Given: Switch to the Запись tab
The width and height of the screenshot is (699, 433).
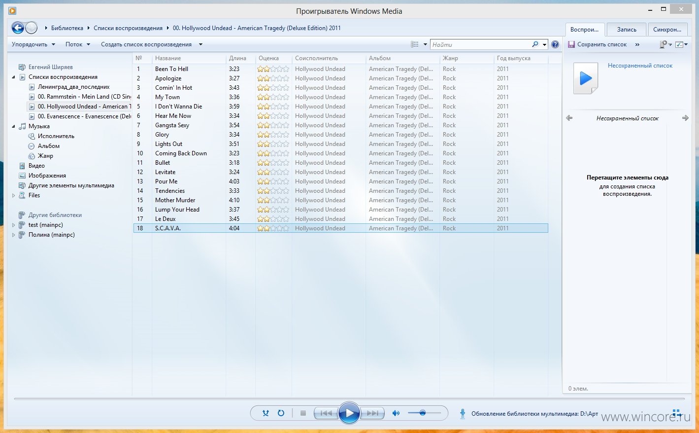Looking at the screenshot, I should [627, 30].
